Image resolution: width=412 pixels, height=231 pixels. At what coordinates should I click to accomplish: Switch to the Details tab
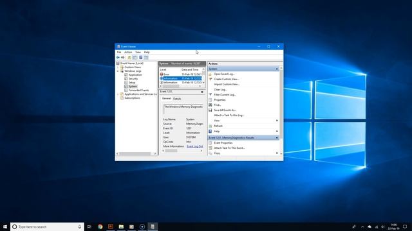point(177,99)
